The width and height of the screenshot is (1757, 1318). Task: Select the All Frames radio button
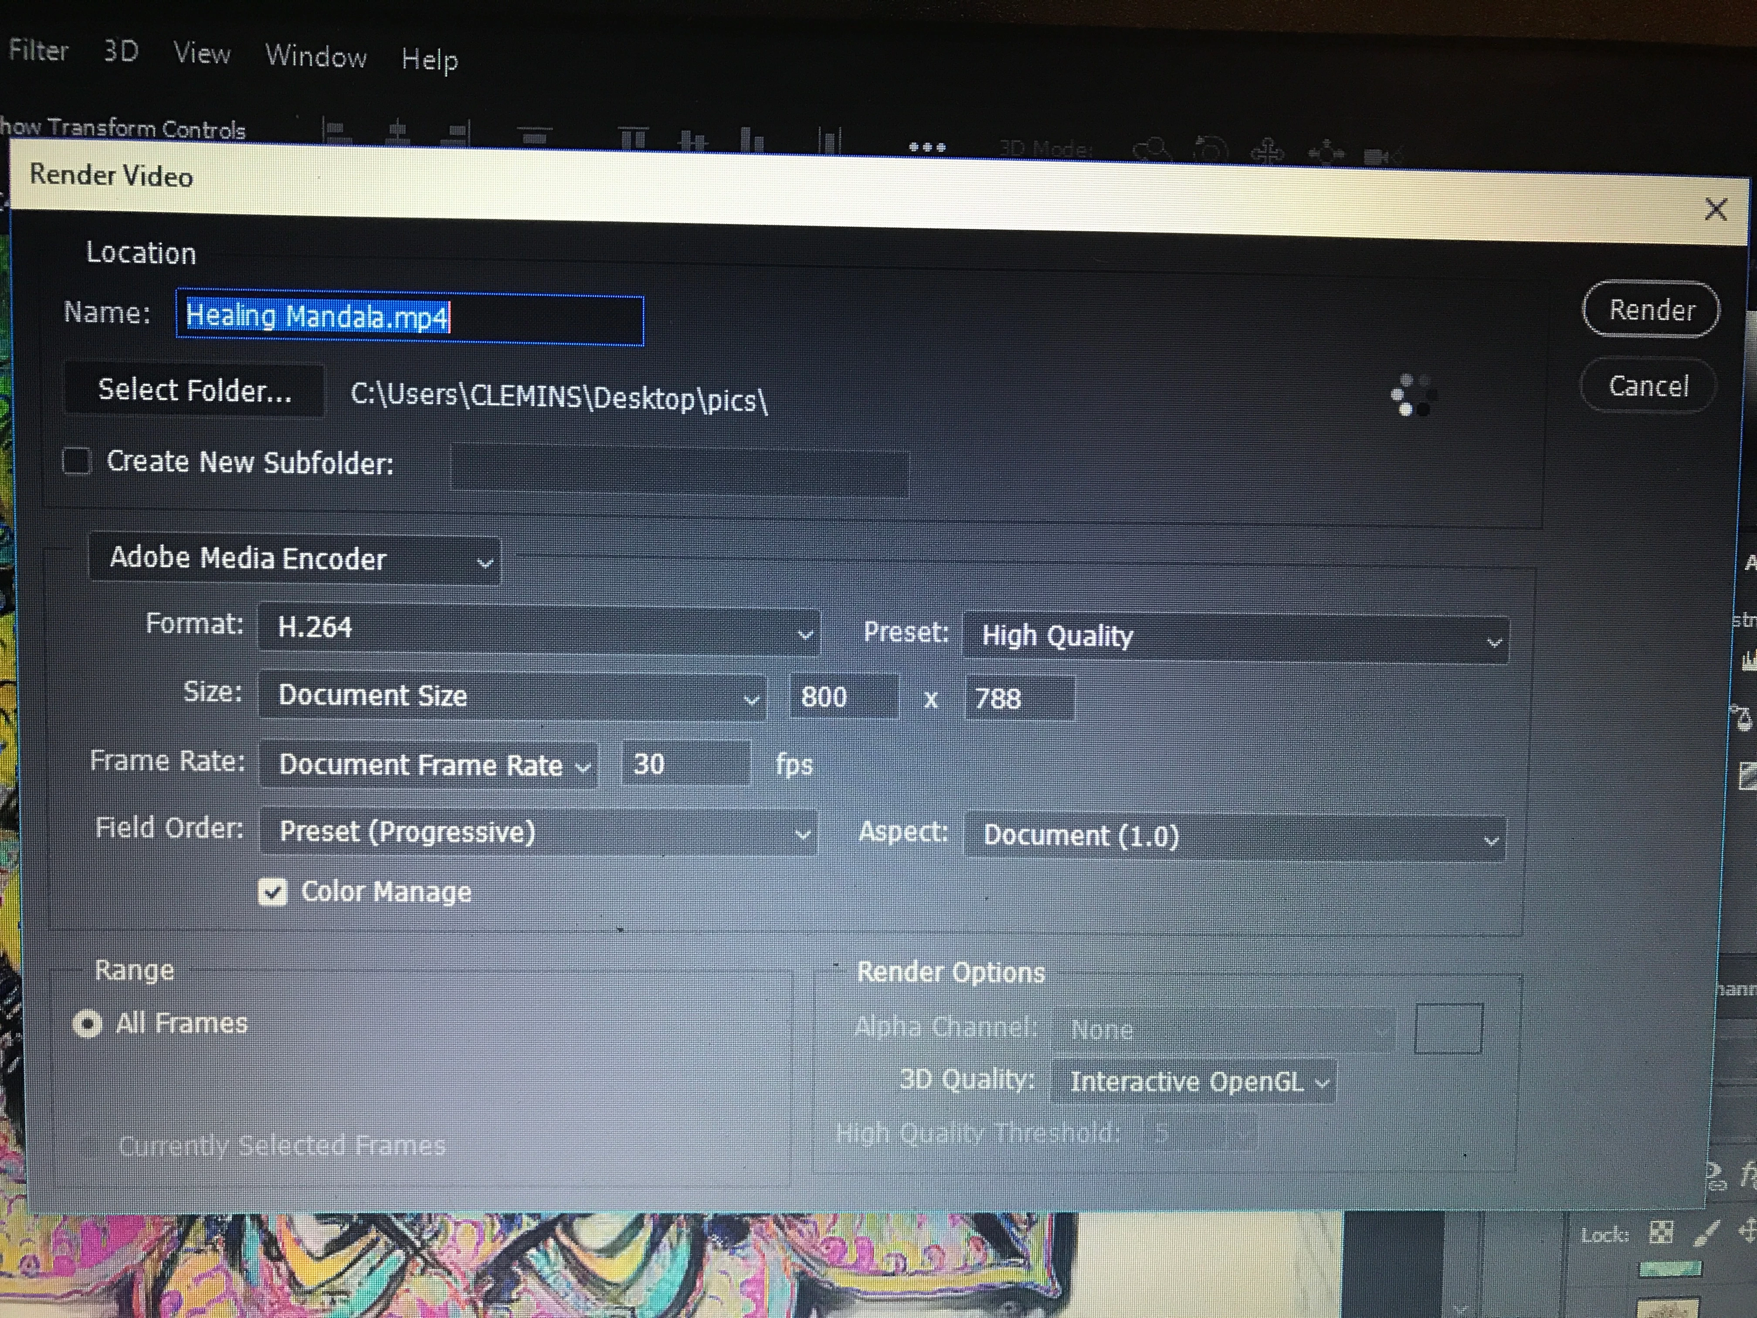[88, 1023]
